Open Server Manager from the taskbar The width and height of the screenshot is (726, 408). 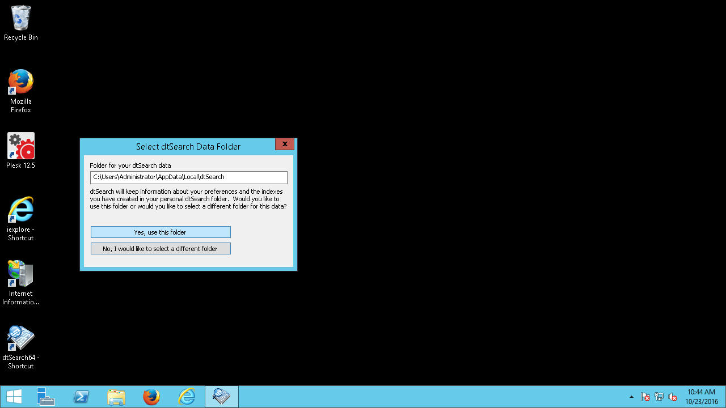[x=45, y=397]
